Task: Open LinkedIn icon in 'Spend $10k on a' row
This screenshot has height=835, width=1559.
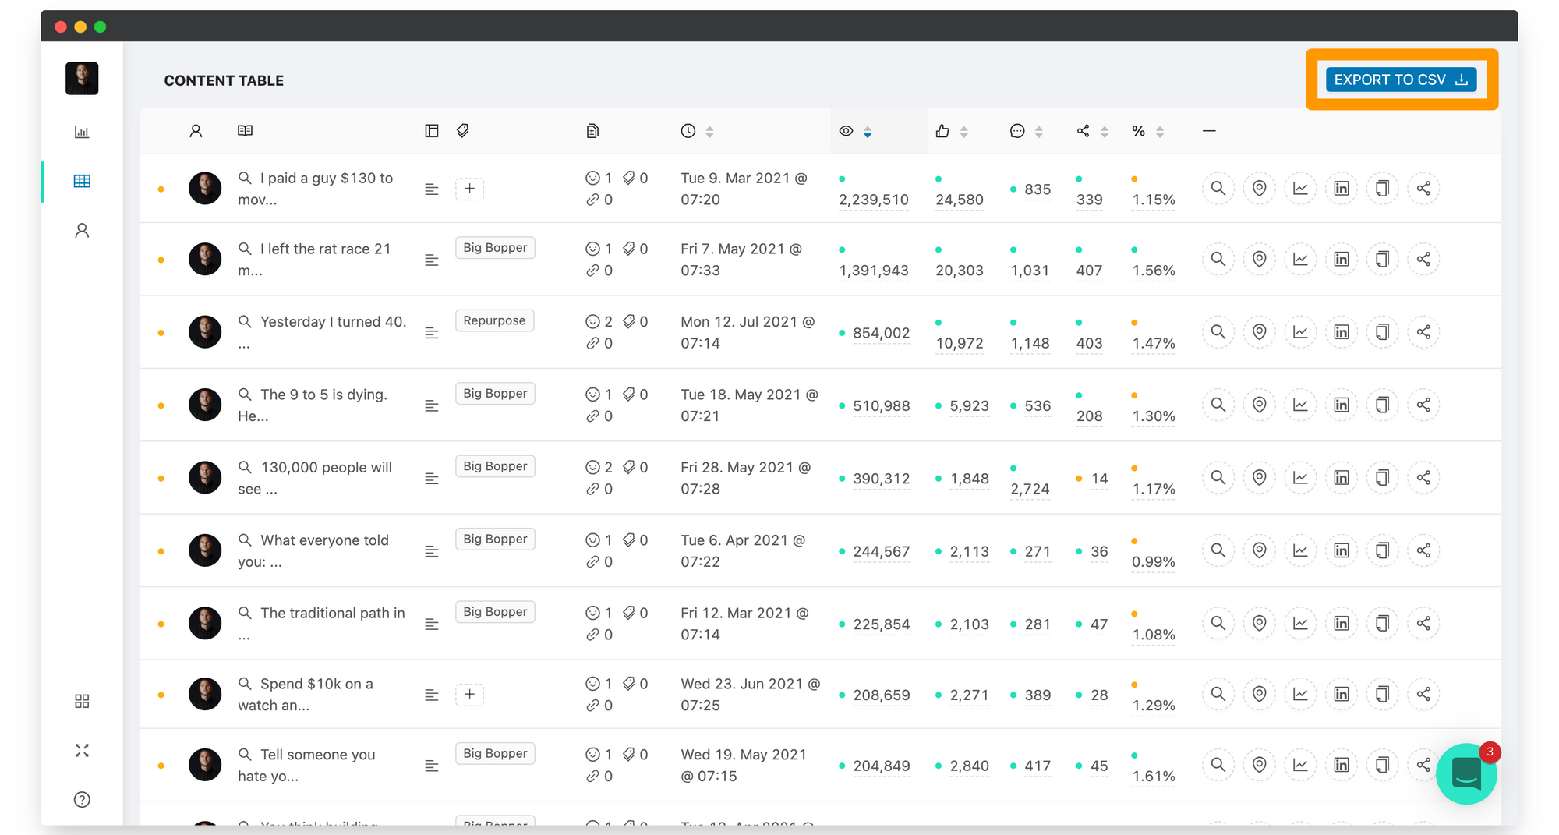Action: pyautogui.click(x=1342, y=694)
